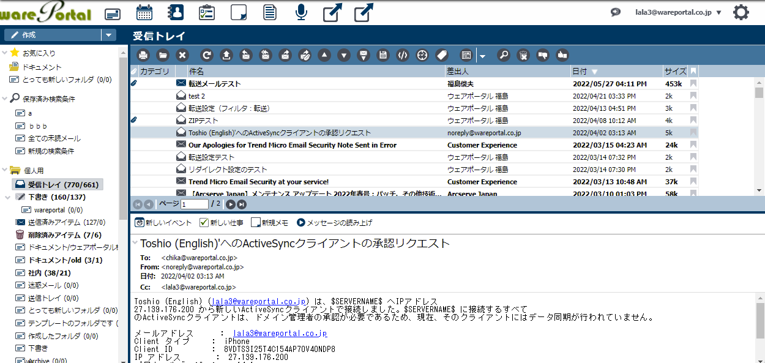Toggle flag on 転送メールテスト message
The width and height of the screenshot is (765, 363).
pos(693,84)
